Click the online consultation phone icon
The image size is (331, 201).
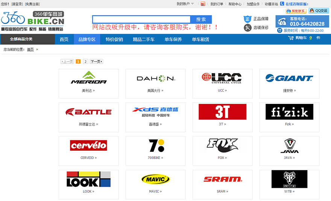(x=282, y=4)
